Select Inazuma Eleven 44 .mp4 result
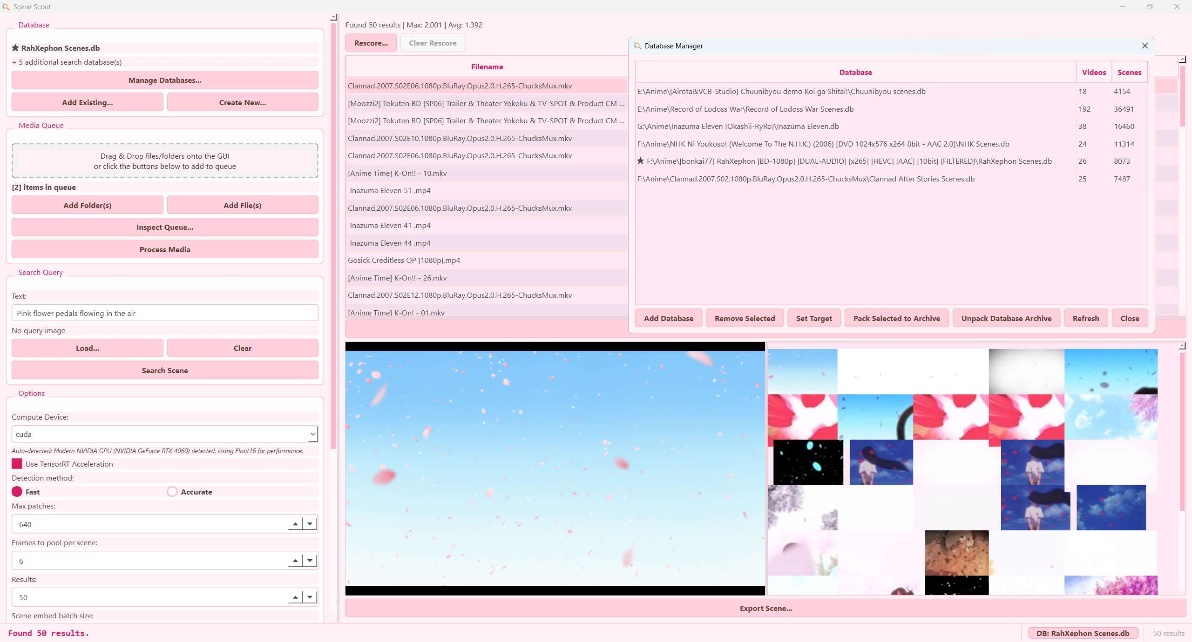The height and width of the screenshot is (642, 1192). point(487,243)
